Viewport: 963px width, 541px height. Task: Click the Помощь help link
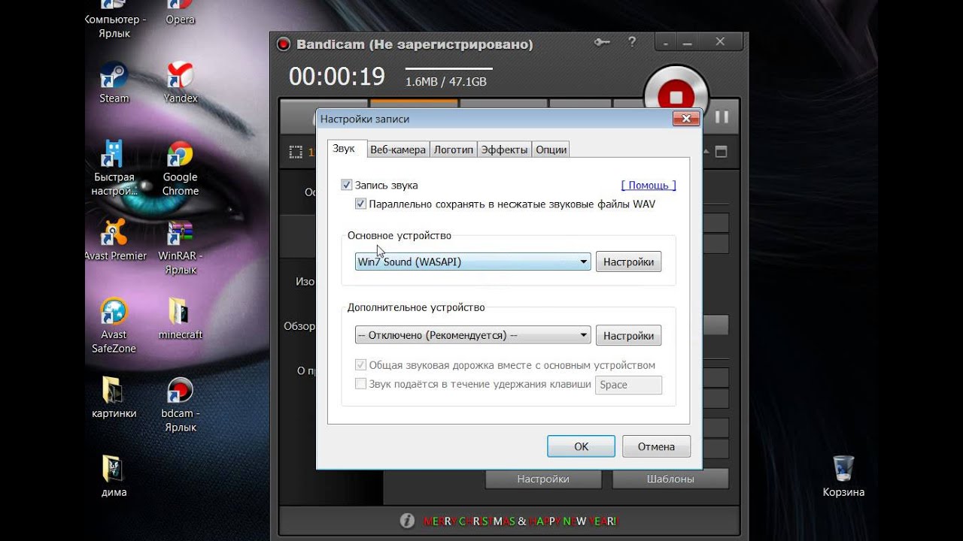tap(649, 185)
